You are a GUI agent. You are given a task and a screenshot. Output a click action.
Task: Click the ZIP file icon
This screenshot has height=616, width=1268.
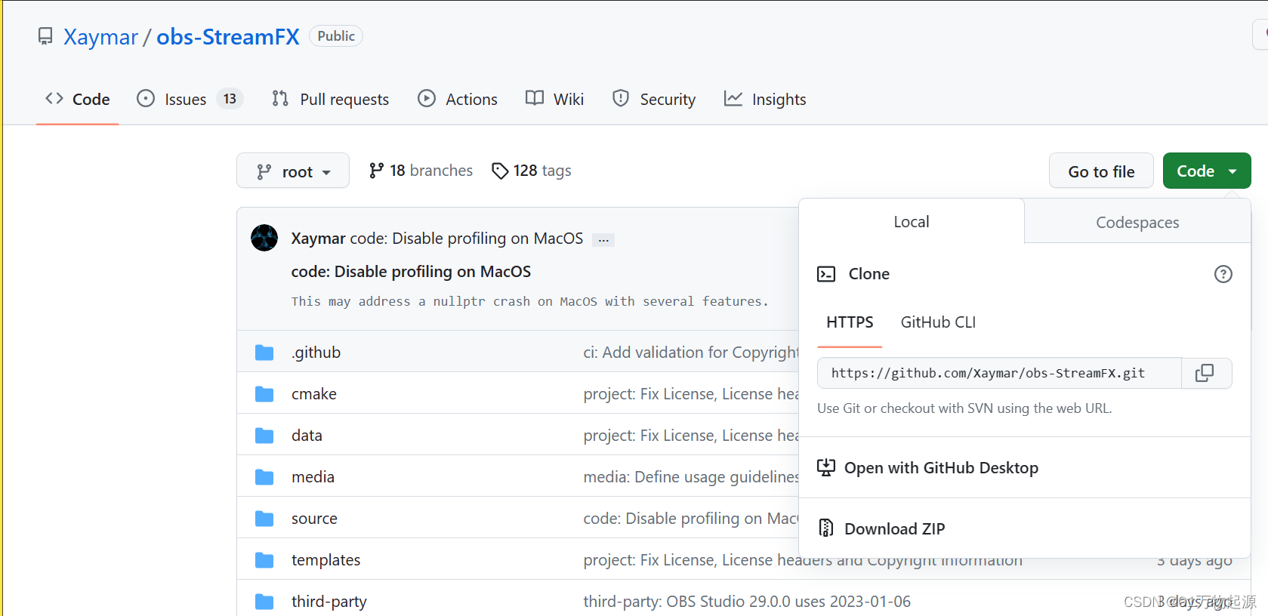pos(826,528)
